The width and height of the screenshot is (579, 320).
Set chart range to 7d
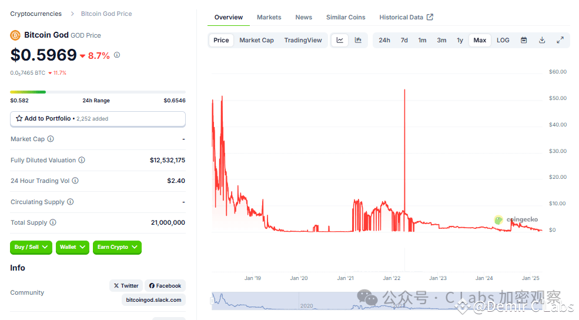click(x=404, y=40)
